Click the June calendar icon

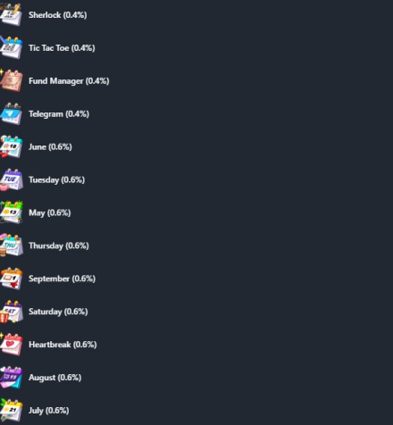pyautogui.click(x=11, y=146)
